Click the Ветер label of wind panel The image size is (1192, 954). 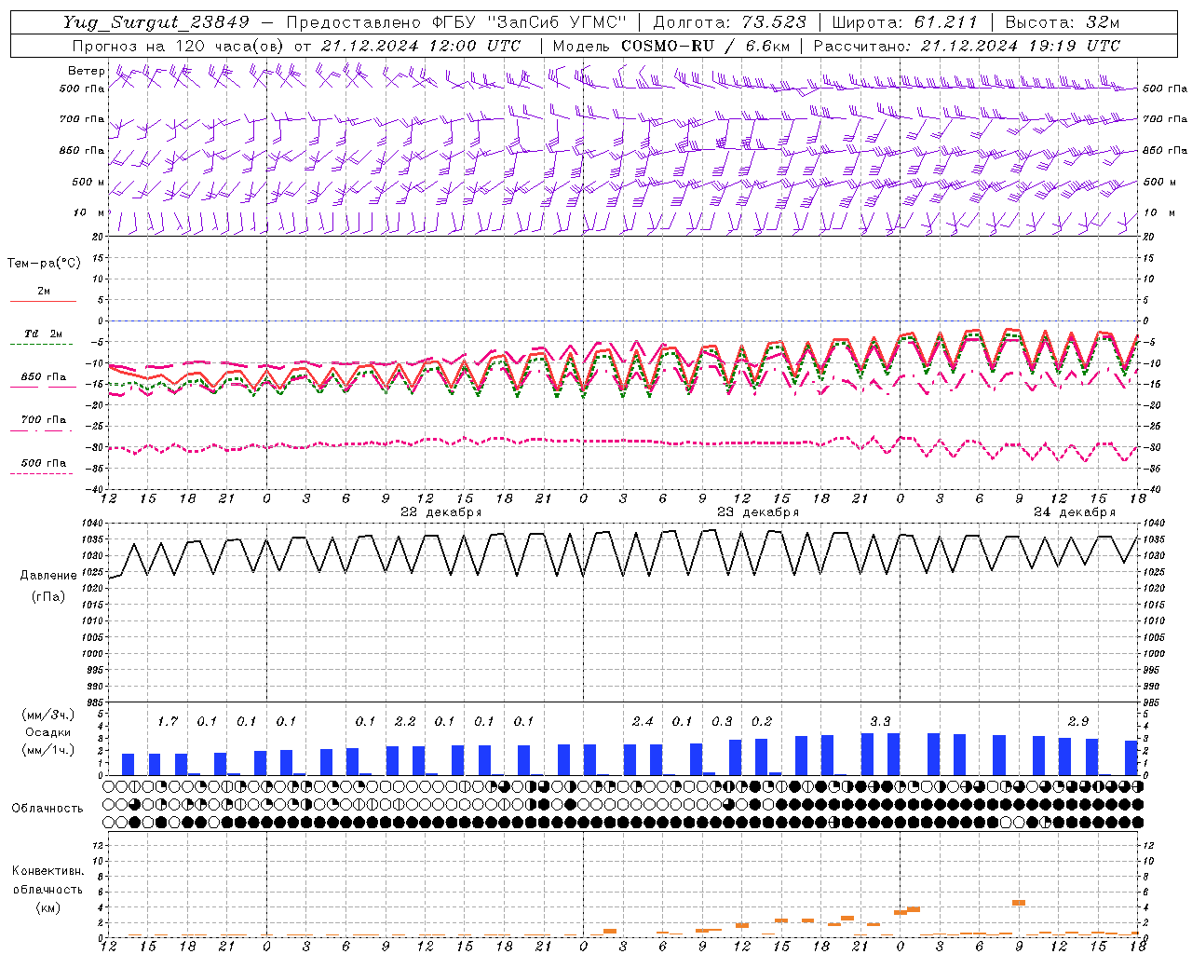[86, 71]
